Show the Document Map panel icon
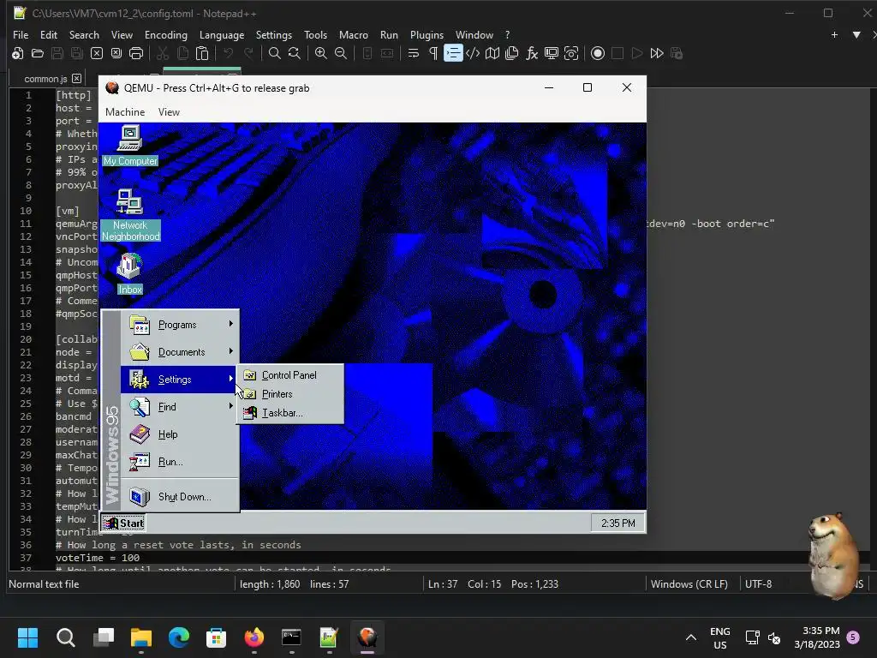 492,53
